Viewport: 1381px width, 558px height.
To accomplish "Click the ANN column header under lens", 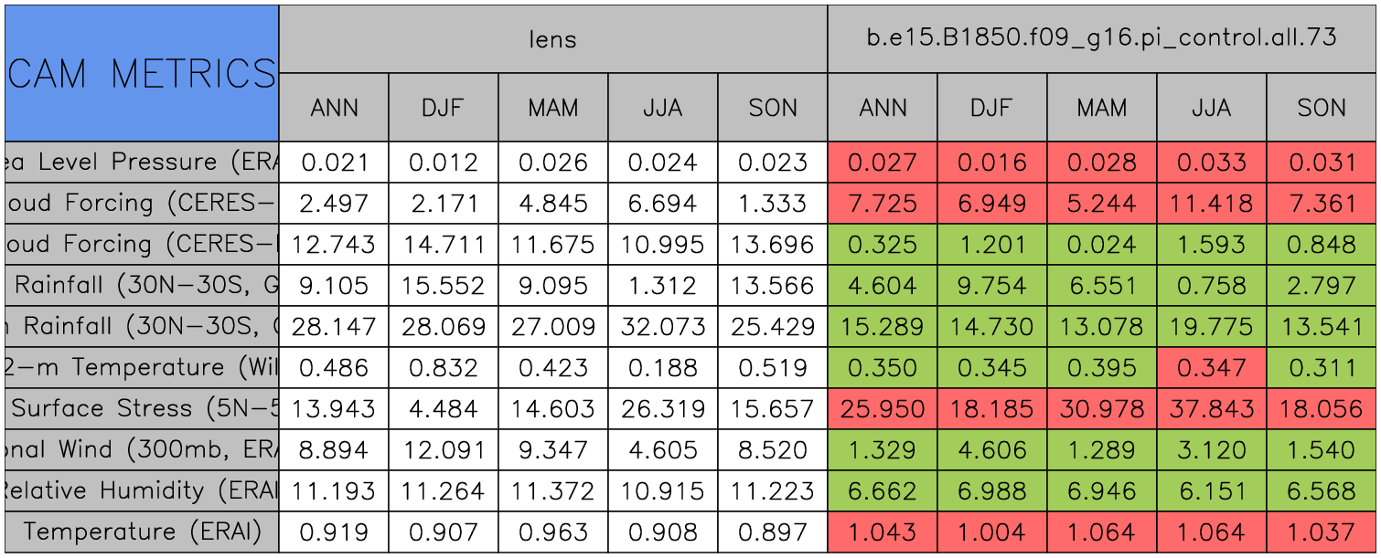I will [334, 108].
